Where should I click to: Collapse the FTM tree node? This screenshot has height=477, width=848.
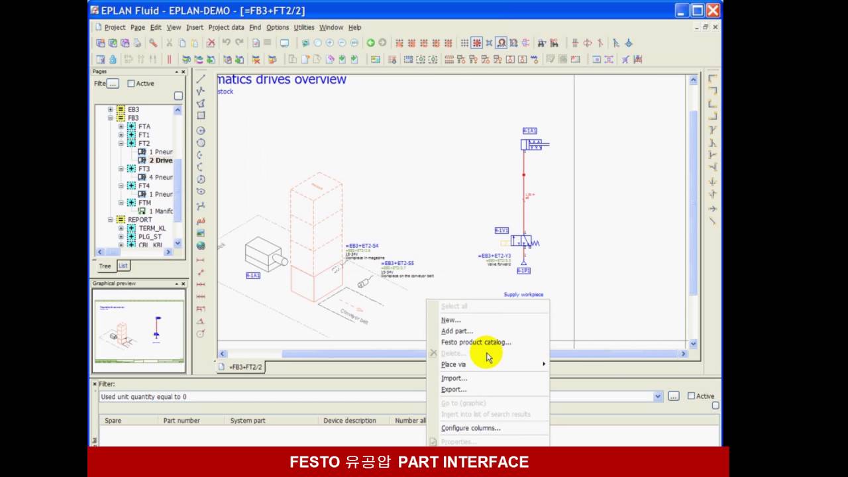(121, 203)
